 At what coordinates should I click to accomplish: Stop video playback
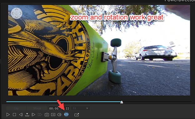pos(14,115)
